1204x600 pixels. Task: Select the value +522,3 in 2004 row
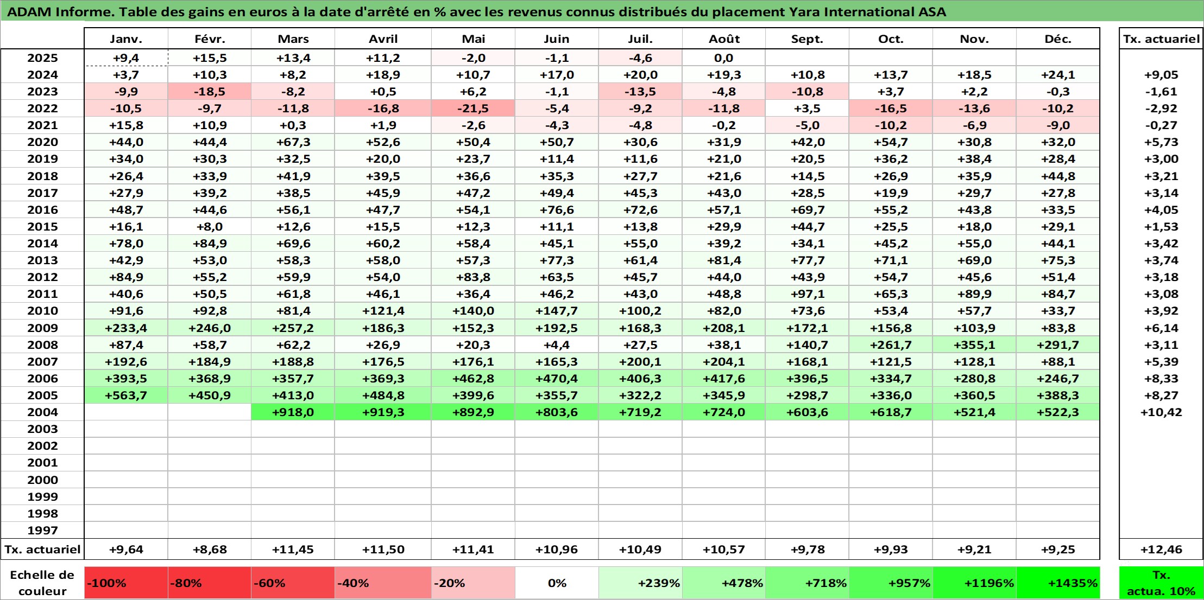[1058, 412]
